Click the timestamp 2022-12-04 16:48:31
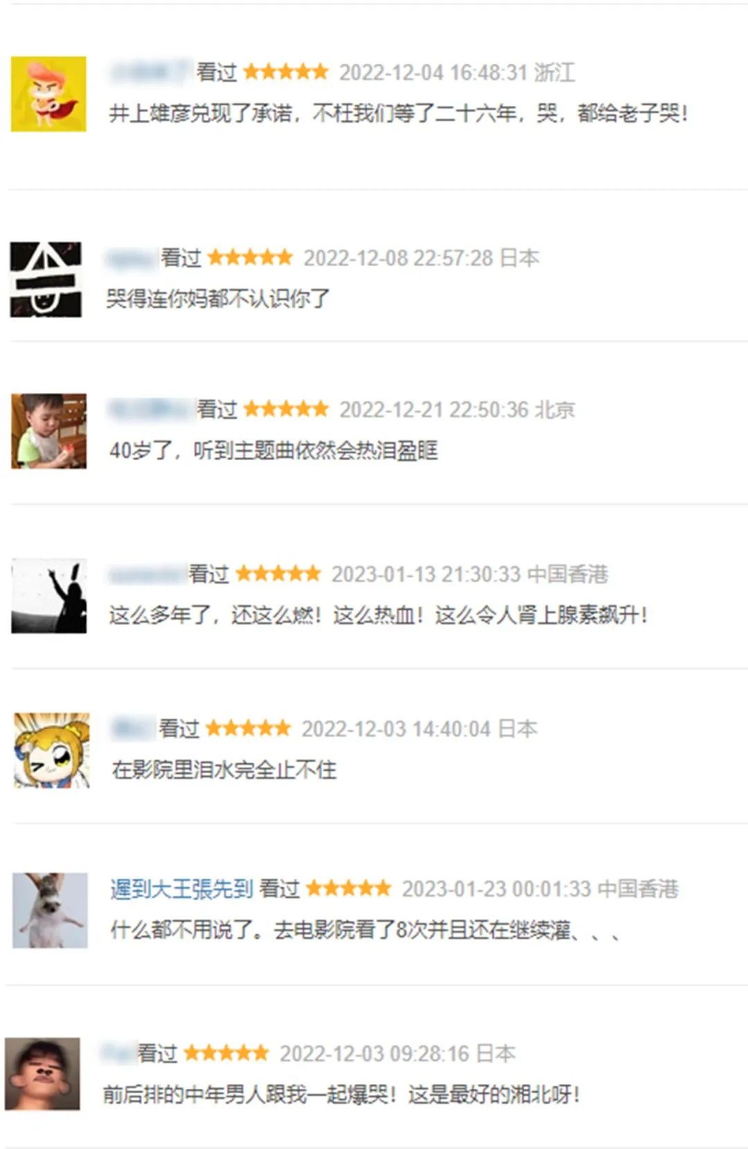Screen dimensions: 748x1149 coord(434,72)
